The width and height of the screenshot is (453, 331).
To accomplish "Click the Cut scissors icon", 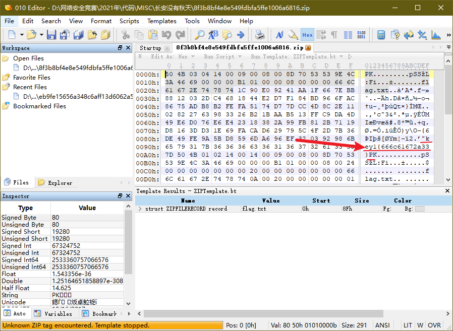I will (x=126, y=35).
